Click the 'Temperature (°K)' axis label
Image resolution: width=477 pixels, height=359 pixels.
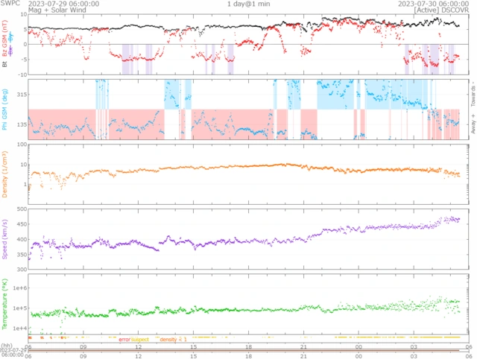coord(4,304)
